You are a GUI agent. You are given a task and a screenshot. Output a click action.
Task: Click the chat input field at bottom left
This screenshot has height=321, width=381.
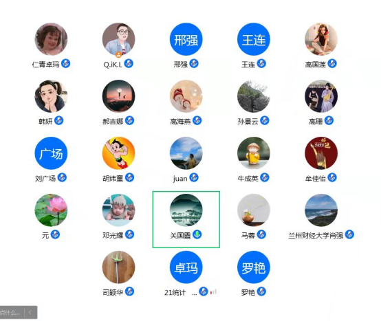(12, 312)
